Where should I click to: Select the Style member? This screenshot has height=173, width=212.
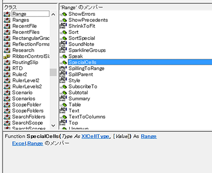74,81
